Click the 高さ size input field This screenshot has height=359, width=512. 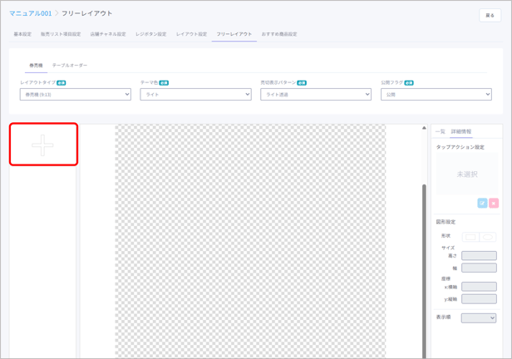[479, 256]
